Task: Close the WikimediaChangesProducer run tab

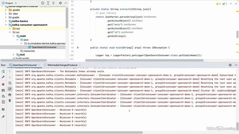Action: tap(80, 65)
